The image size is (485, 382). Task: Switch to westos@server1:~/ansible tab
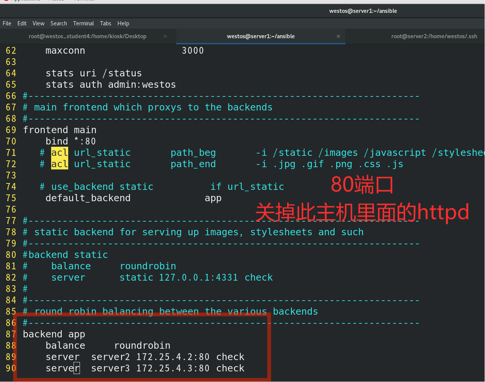coord(261,36)
